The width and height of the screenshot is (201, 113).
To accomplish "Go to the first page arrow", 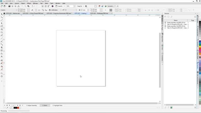I will click(x=7, y=105).
